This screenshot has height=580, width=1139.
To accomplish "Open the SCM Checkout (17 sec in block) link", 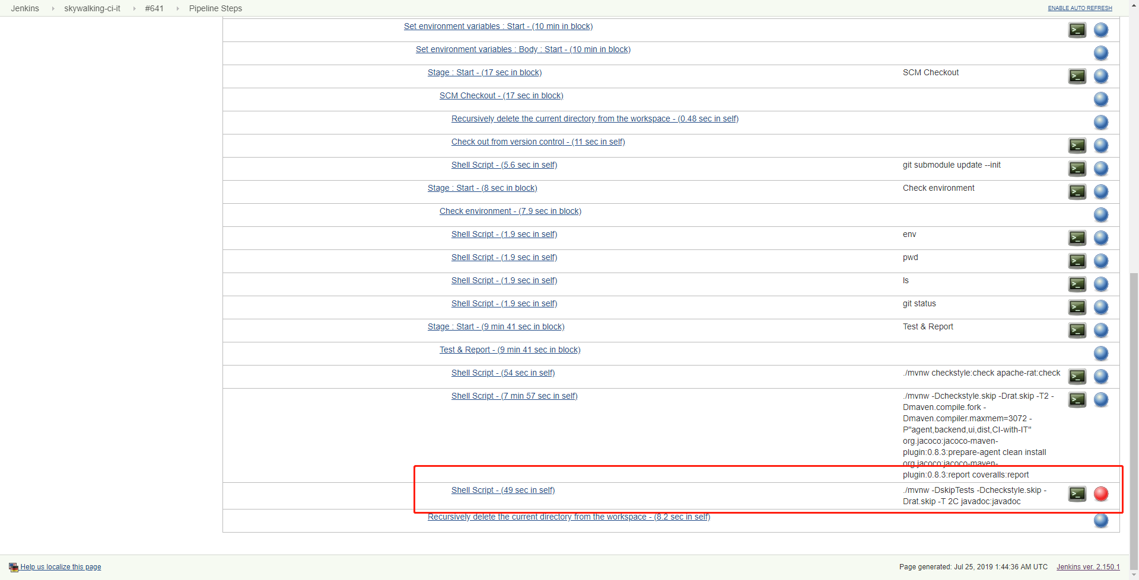I will click(501, 95).
